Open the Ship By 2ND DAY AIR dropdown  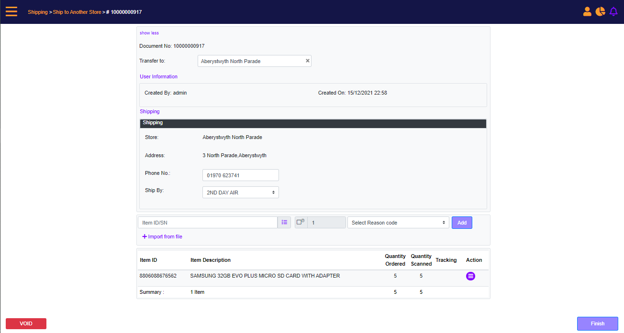point(241,192)
